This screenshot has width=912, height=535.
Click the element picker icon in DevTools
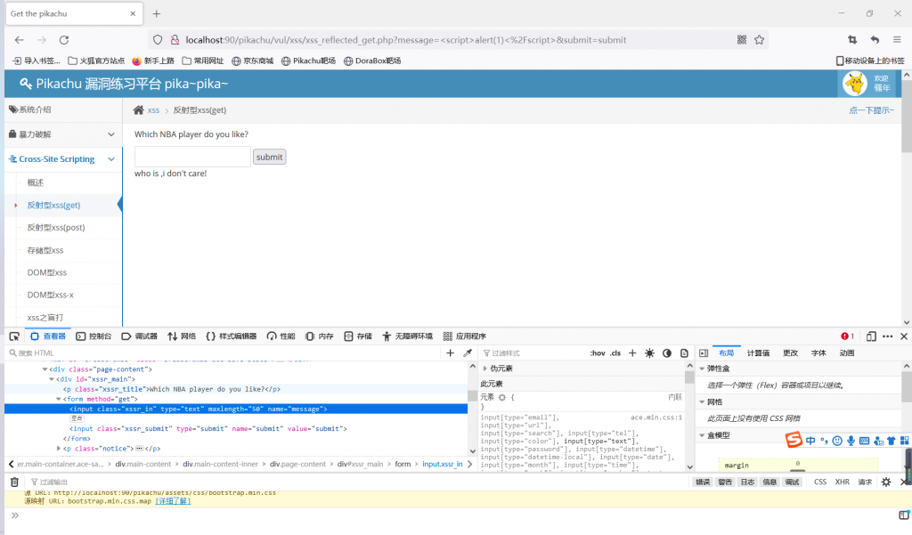tap(14, 336)
